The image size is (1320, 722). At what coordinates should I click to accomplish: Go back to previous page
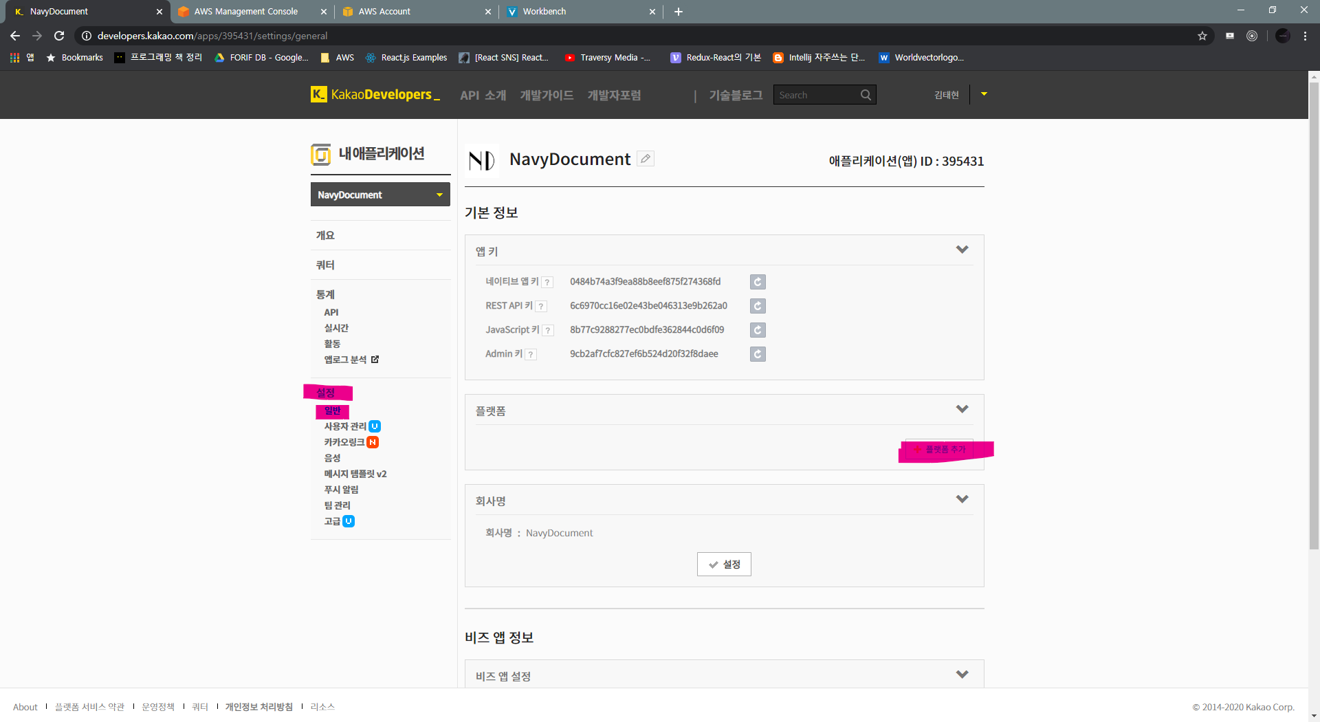[x=15, y=36]
